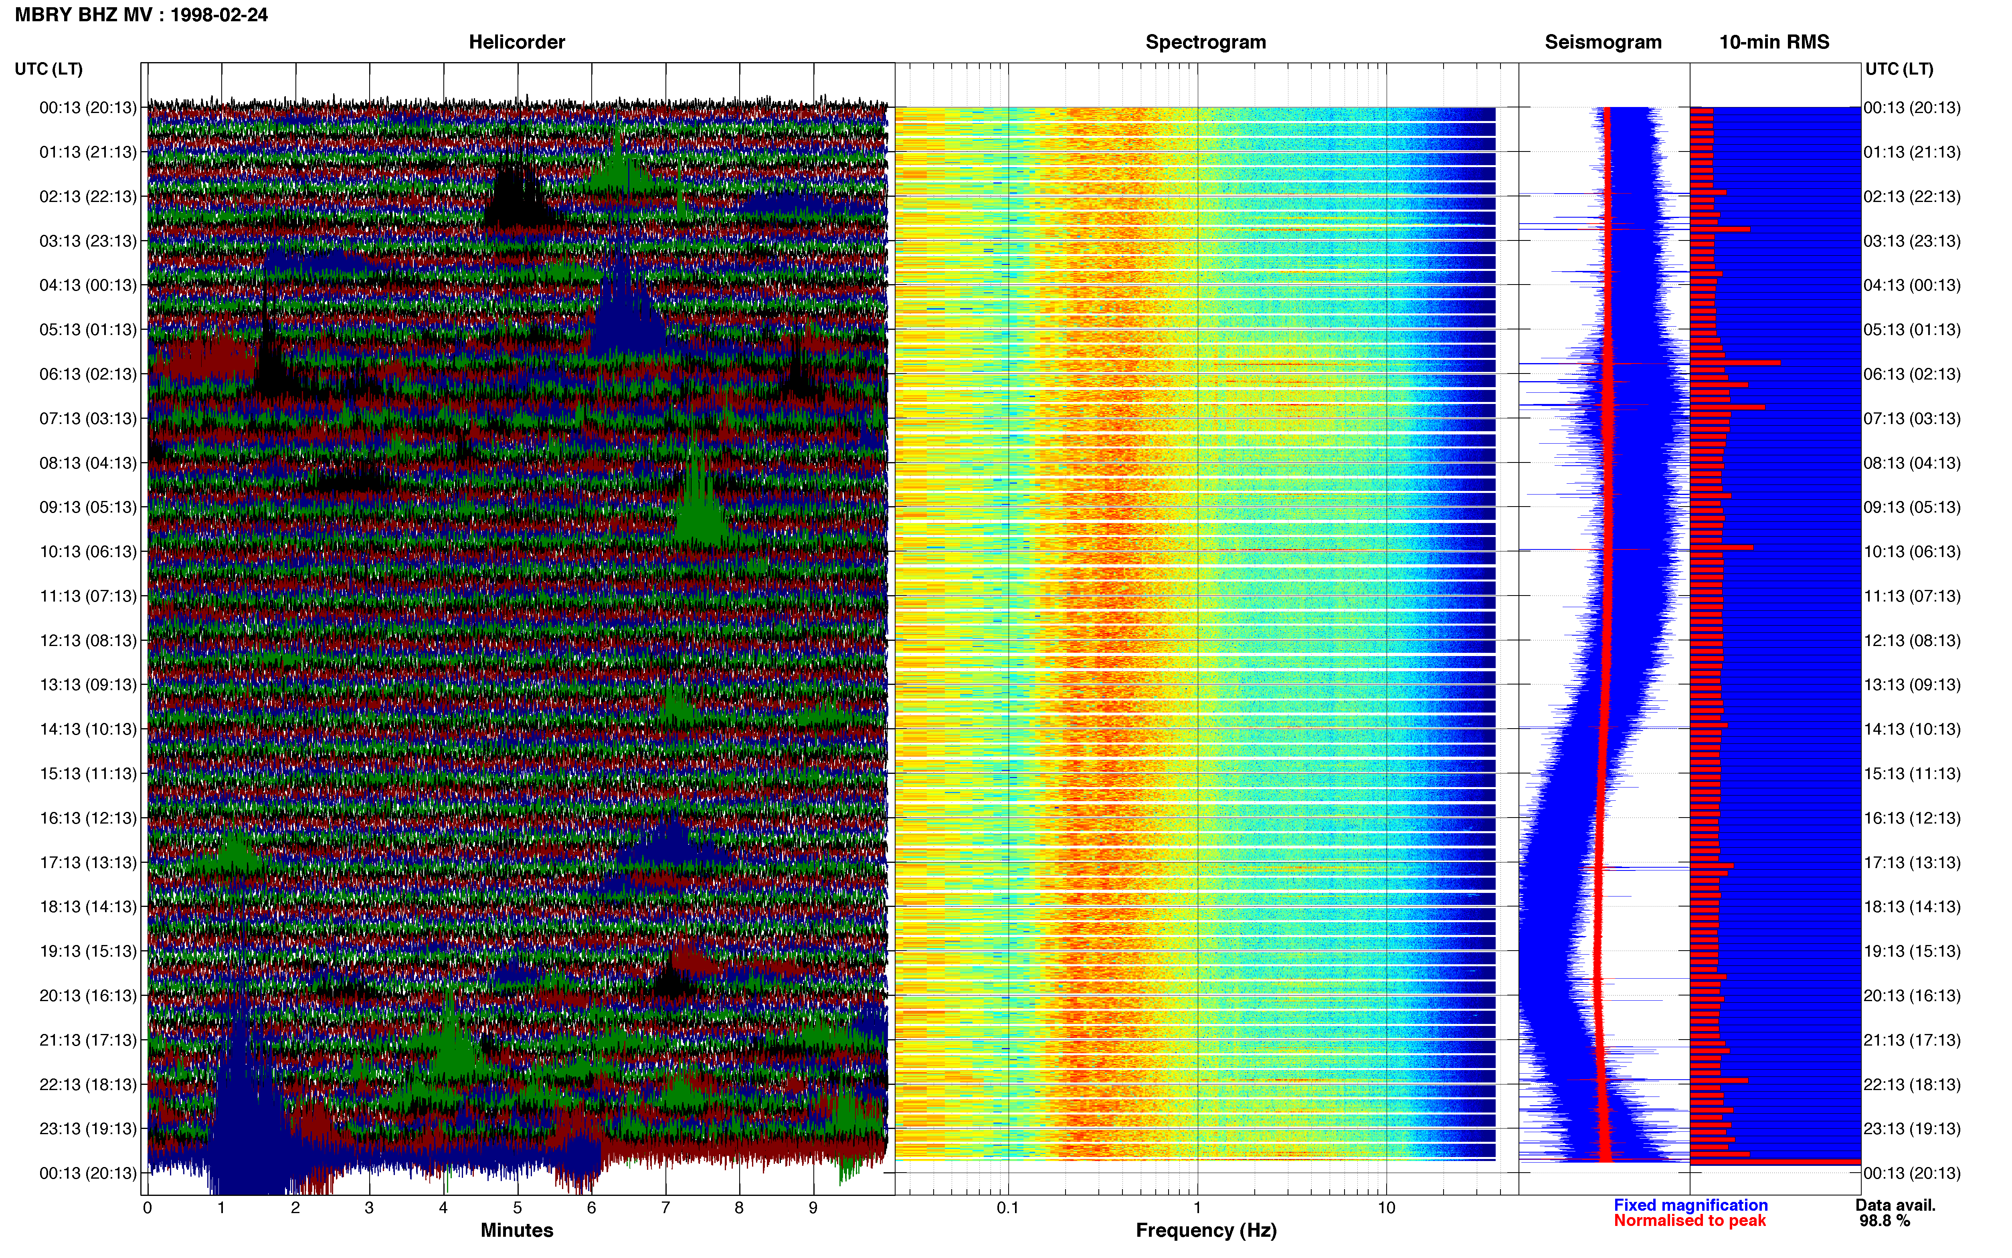2012x1258 pixels.
Task: Click the helicorder minute tick label '9'
Action: tap(814, 1208)
